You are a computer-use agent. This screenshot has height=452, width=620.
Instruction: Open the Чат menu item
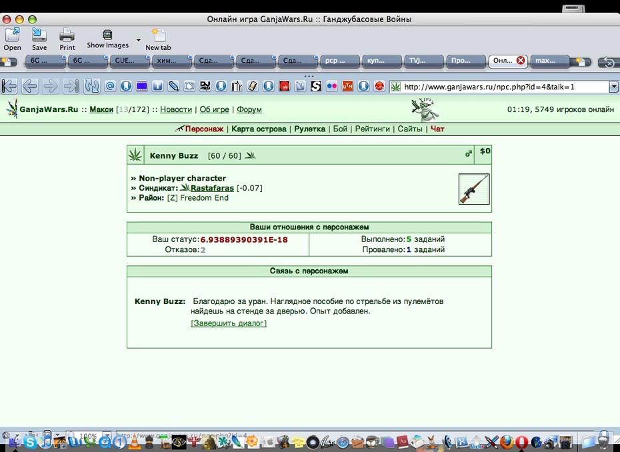(x=437, y=129)
